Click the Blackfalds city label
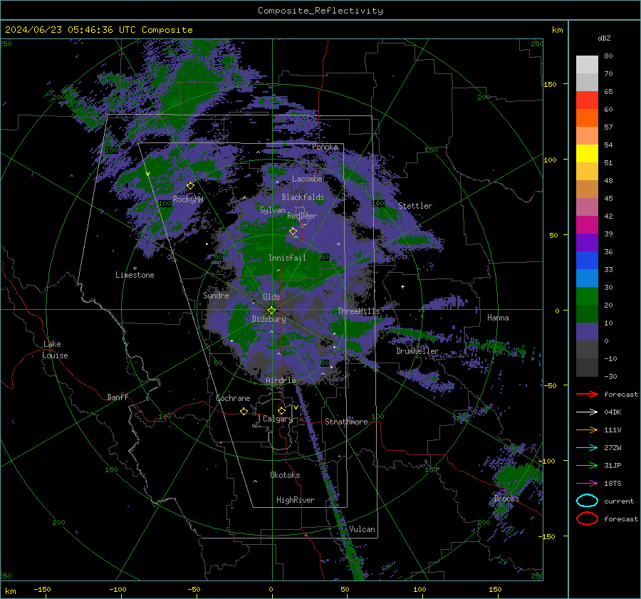 [303, 197]
